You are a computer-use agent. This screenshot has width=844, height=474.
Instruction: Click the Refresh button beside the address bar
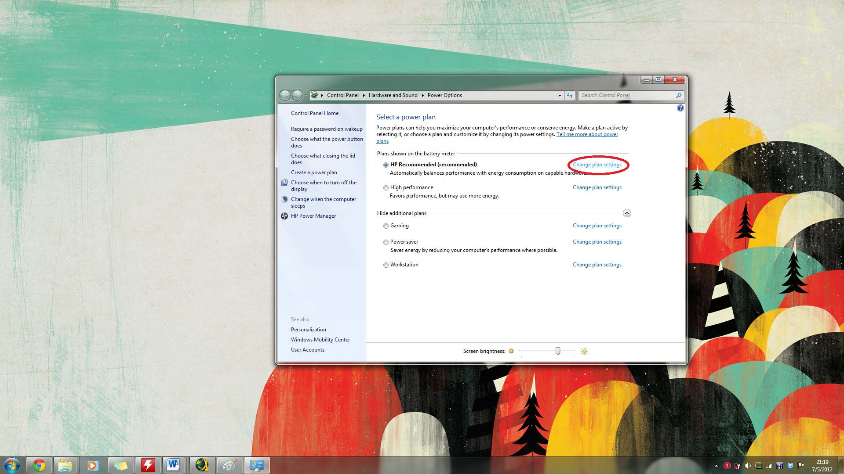[570, 95]
